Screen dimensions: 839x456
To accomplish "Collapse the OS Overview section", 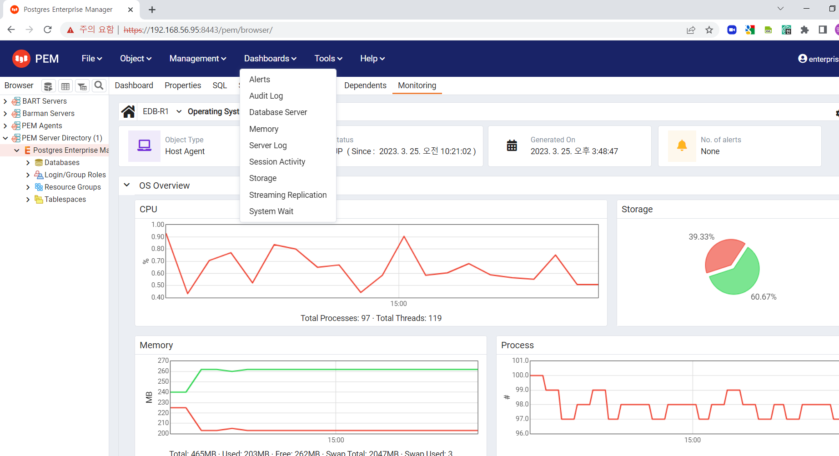I will [127, 185].
